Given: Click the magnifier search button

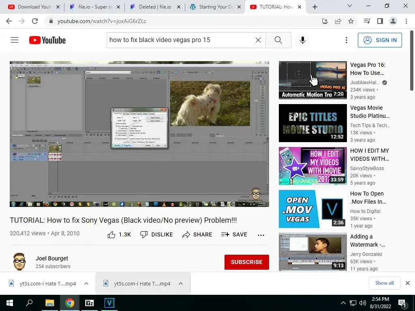Looking at the screenshot, I should [278, 40].
